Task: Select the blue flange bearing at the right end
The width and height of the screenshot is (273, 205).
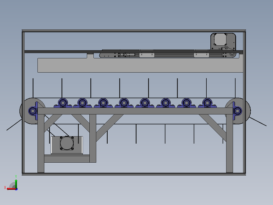Action: 237,111
